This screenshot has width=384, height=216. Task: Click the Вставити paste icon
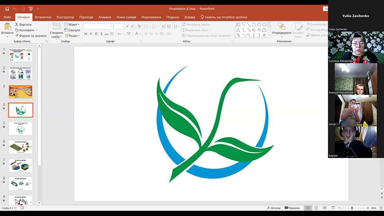(7, 27)
